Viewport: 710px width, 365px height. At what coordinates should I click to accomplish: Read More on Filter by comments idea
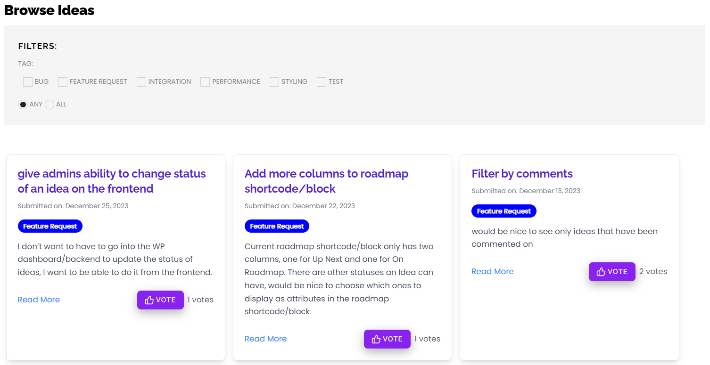pos(493,272)
